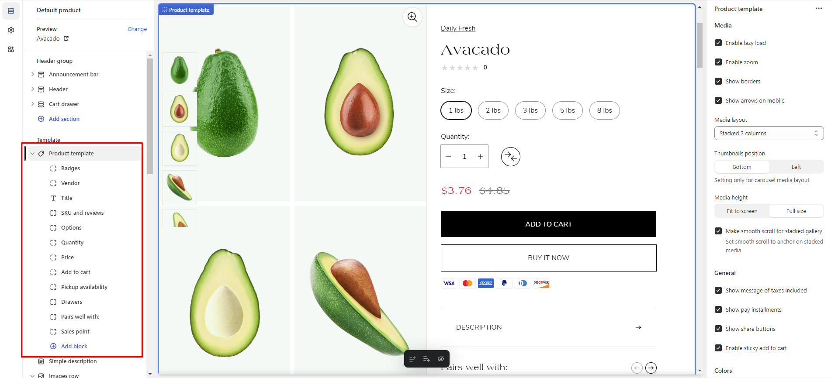Open Avacado preview external link icon
Image resolution: width=831 pixels, height=378 pixels.
point(66,38)
